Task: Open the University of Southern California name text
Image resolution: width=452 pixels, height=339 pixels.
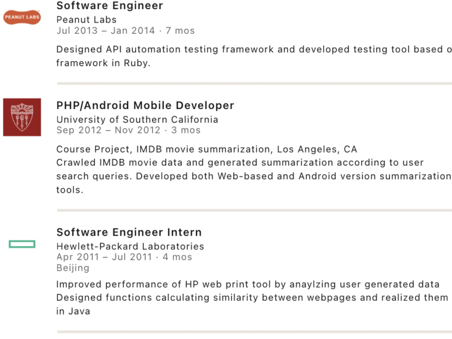Action: click(137, 119)
